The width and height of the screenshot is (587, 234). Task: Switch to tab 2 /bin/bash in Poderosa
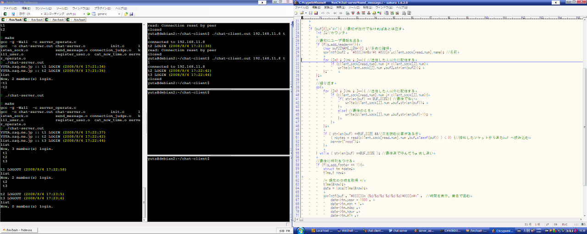click(33, 20)
